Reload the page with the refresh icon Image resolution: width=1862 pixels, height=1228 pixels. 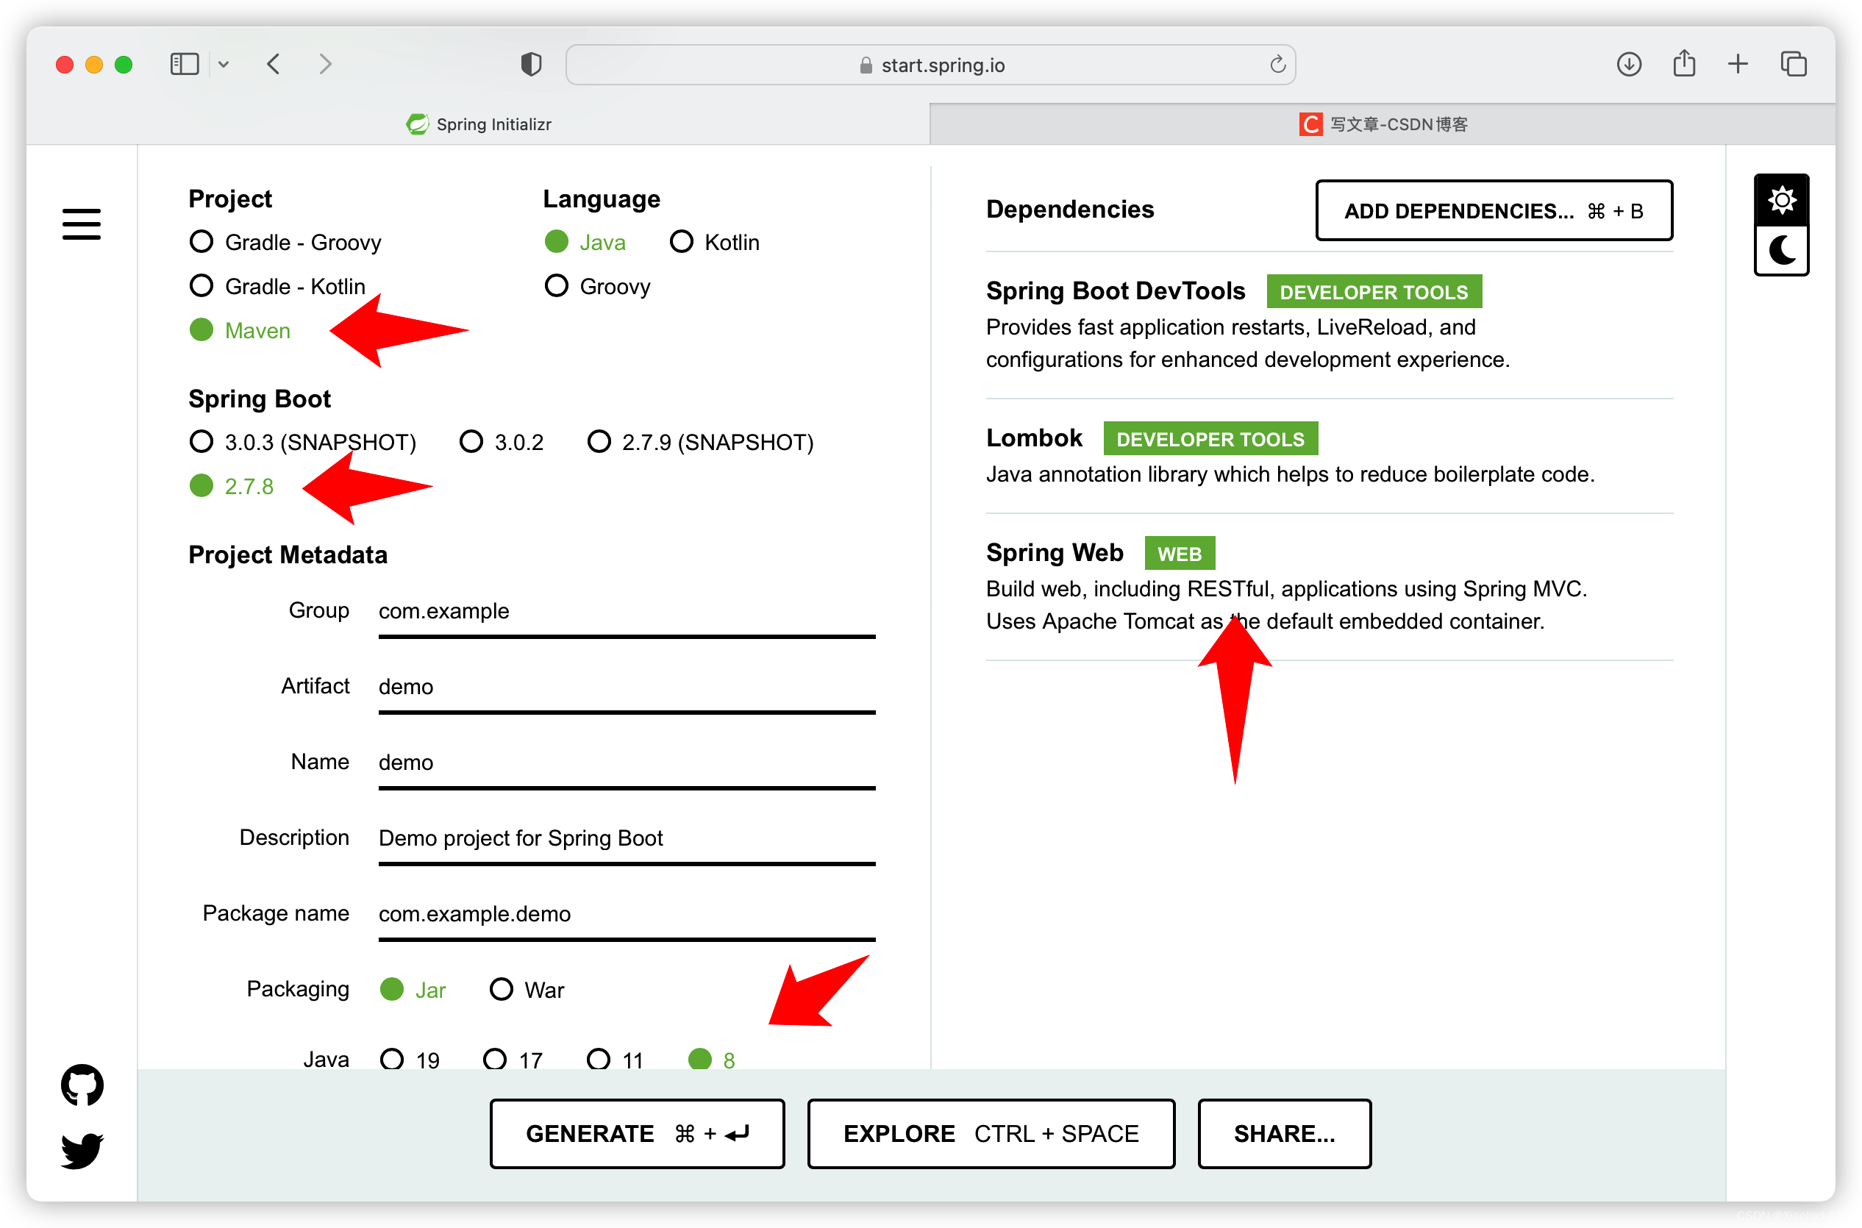click(1277, 64)
